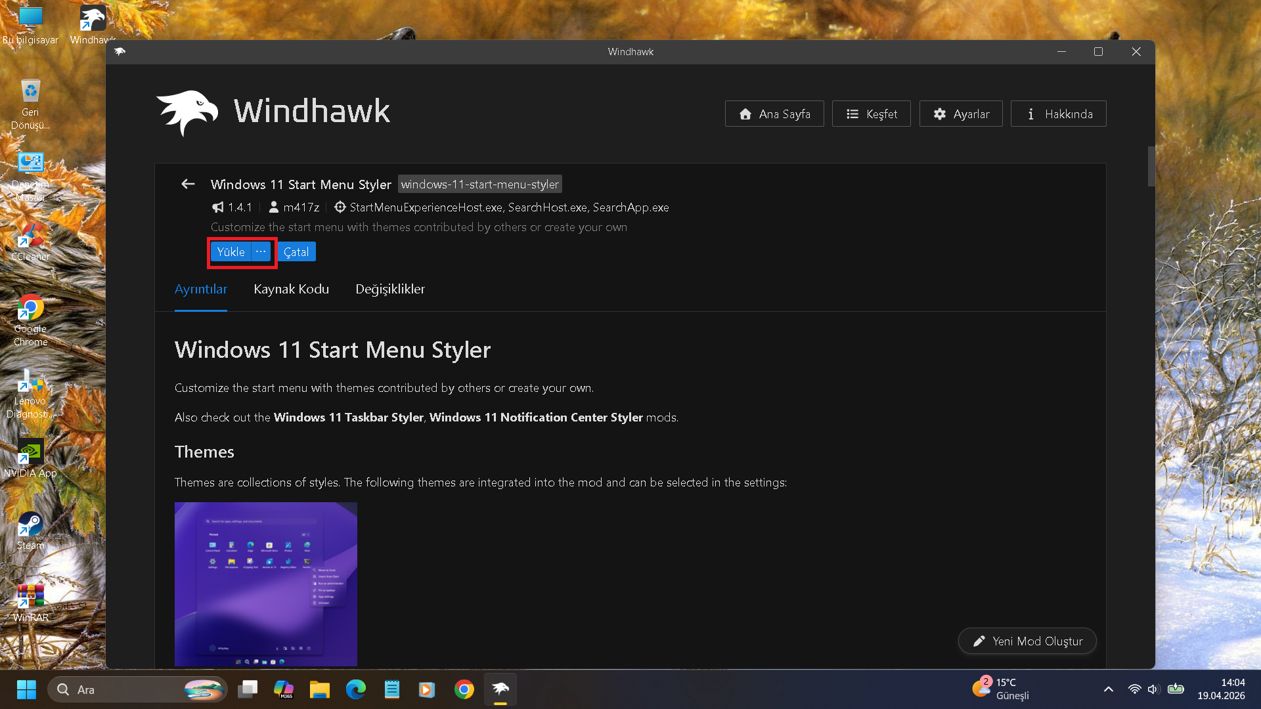Open Microsoft 365 Copilot from taskbar

284,690
